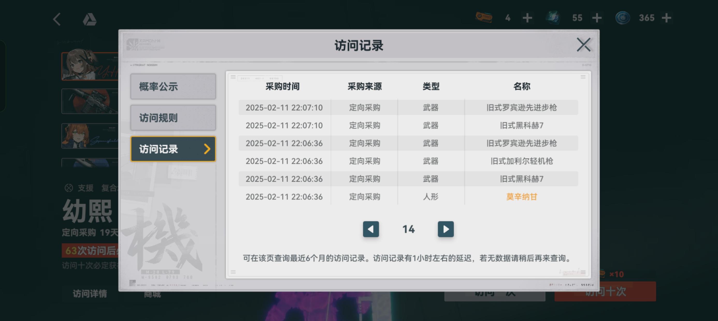Select the orange-haired character banner thumbnail

pos(90,136)
